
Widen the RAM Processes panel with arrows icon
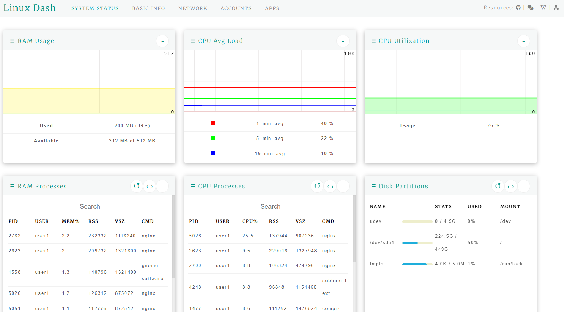[150, 187]
